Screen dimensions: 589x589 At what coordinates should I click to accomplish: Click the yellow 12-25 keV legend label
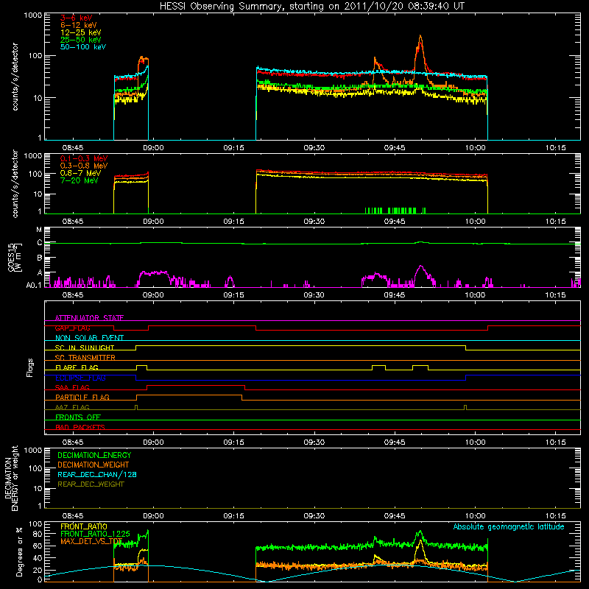click(81, 32)
